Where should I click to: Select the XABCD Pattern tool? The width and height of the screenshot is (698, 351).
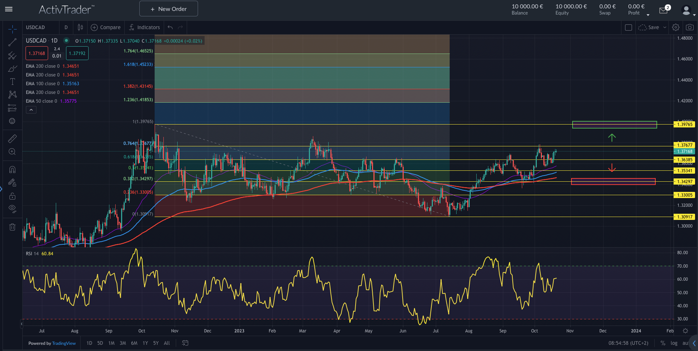[x=12, y=95]
